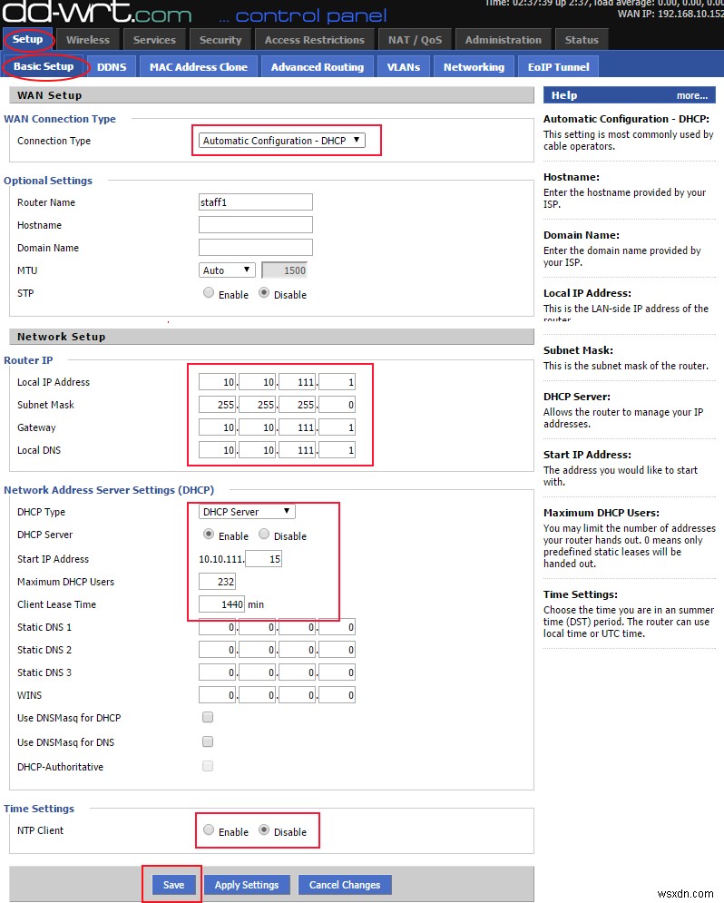Click the WINS first octet field
The width and height of the screenshot is (724, 903).
217,695
